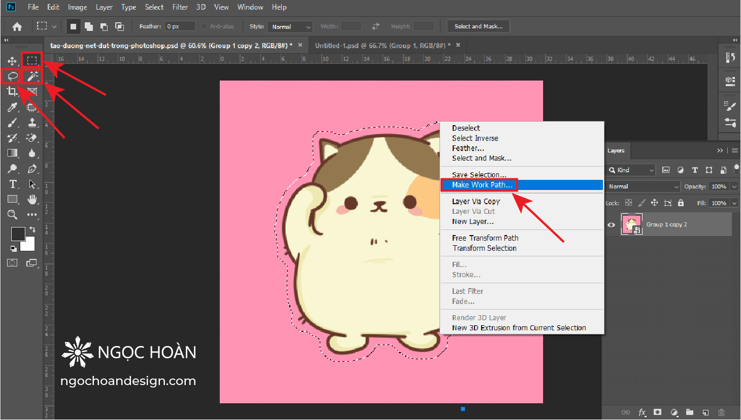The width and height of the screenshot is (741, 420).
Task: Select the Hand tool
Action: click(32, 199)
